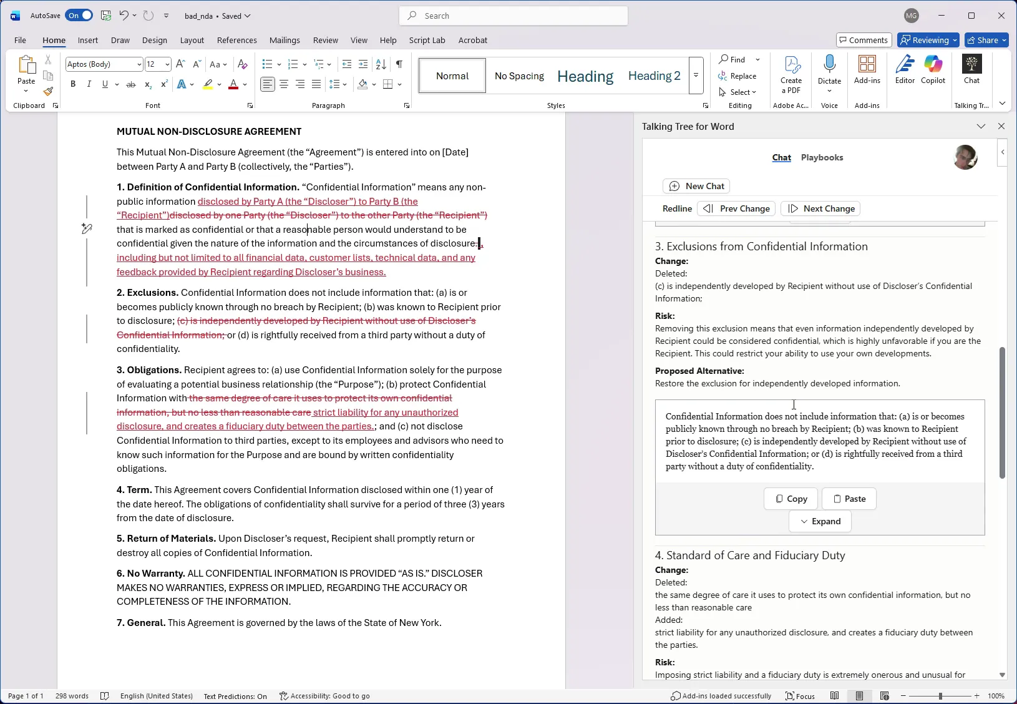The image size is (1017, 704).
Task: Align text to the right
Action: pyautogui.click(x=300, y=84)
